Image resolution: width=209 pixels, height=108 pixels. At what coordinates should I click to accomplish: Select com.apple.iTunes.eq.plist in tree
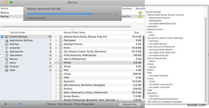[x=161, y=84]
